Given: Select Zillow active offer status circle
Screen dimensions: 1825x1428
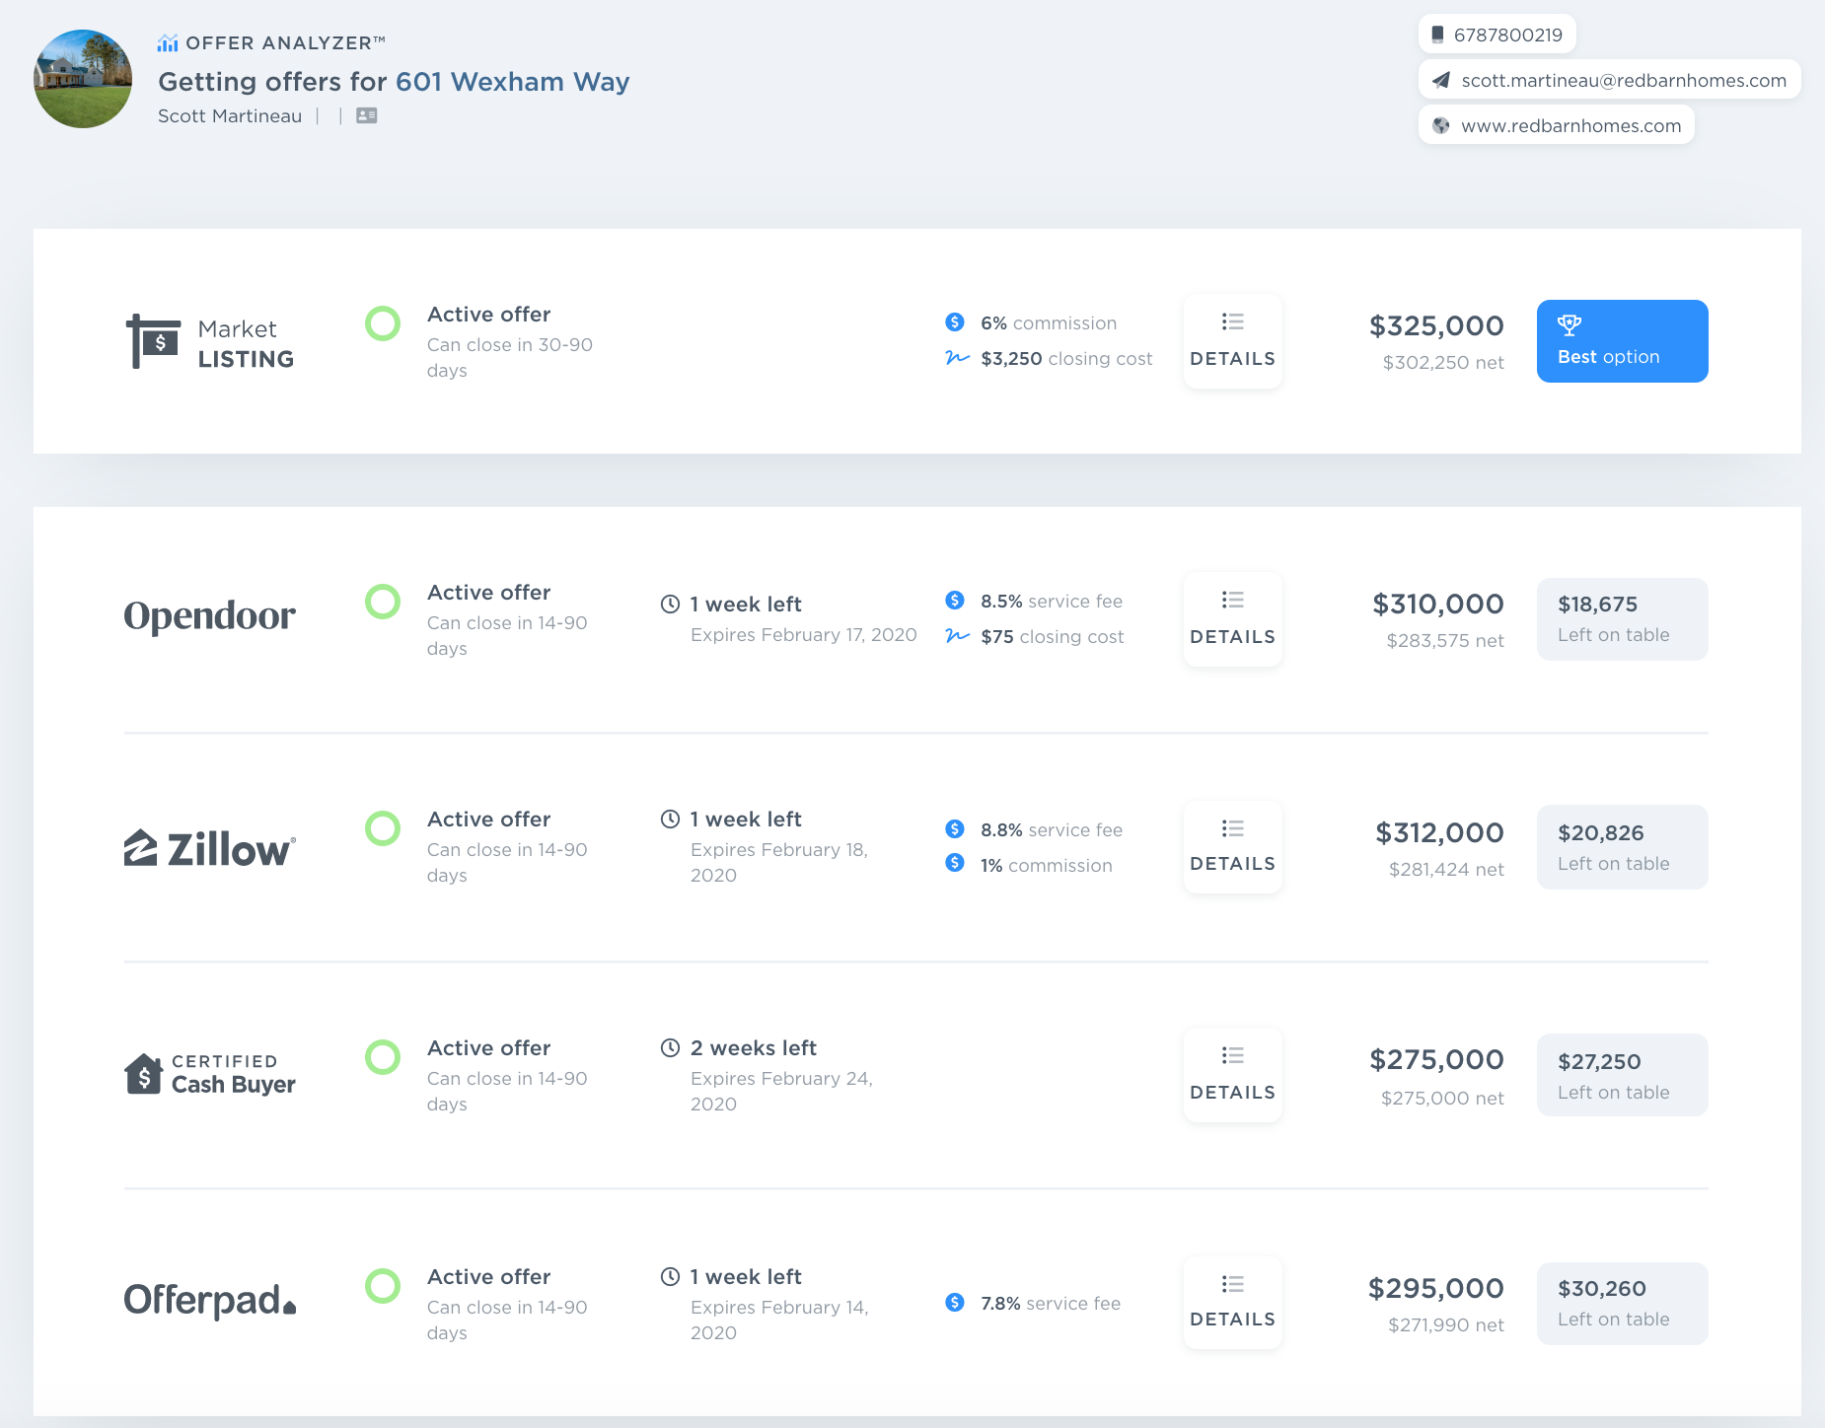Looking at the screenshot, I should pyautogui.click(x=383, y=828).
